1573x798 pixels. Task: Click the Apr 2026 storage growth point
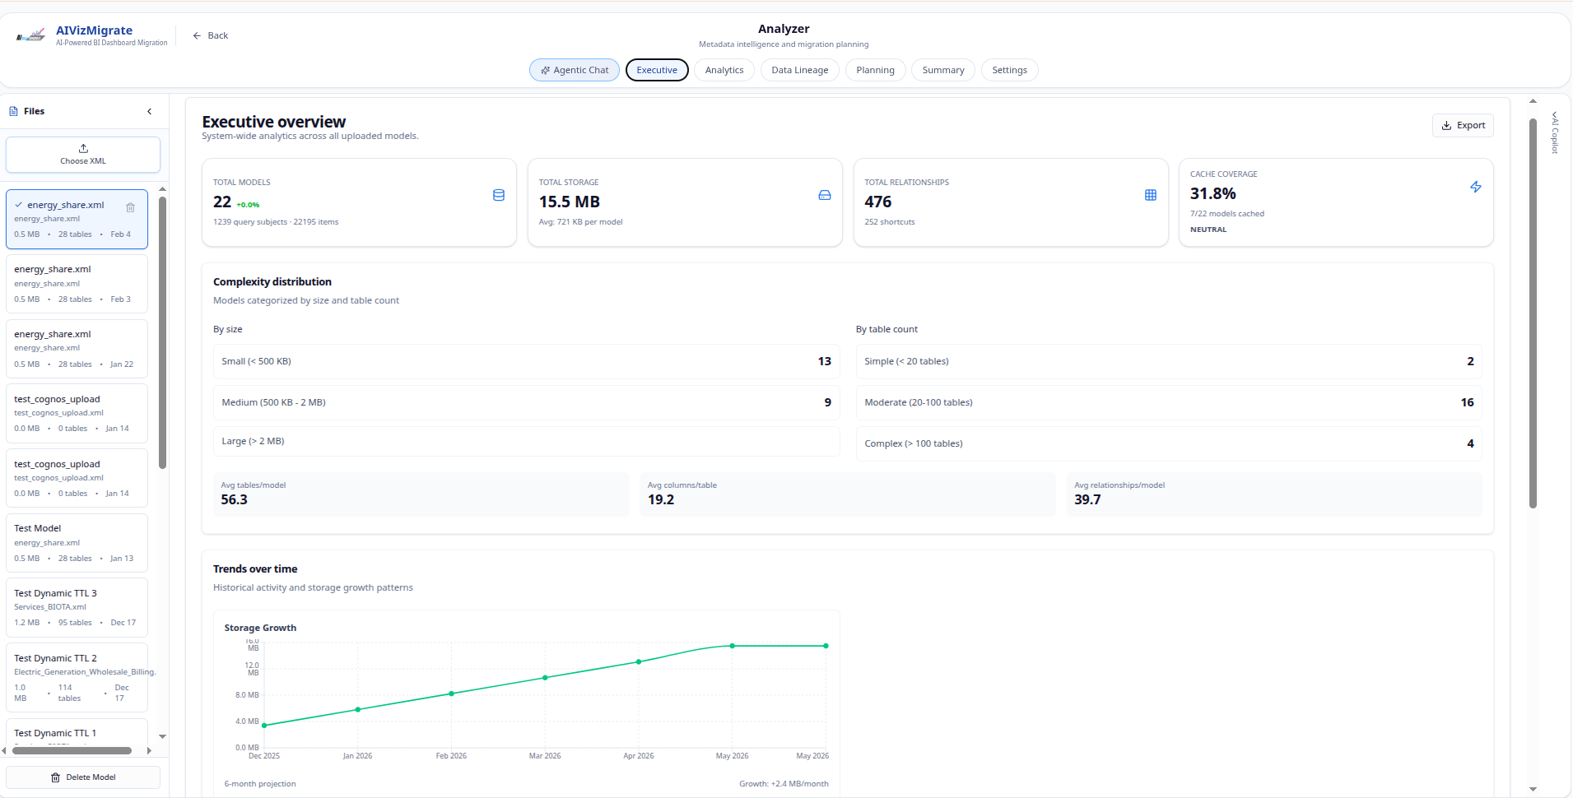639,661
